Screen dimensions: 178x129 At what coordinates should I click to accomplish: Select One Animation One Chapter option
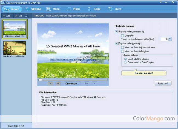point(125,62)
